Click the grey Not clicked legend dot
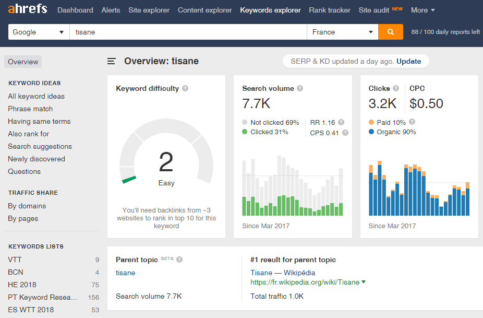 pyautogui.click(x=245, y=123)
